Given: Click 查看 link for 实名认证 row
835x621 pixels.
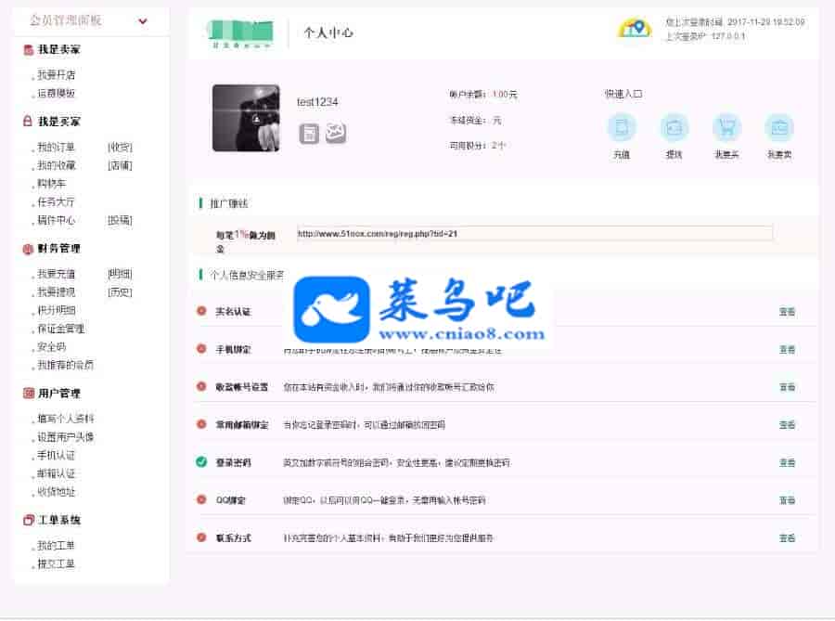Looking at the screenshot, I should click(x=787, y=312).
